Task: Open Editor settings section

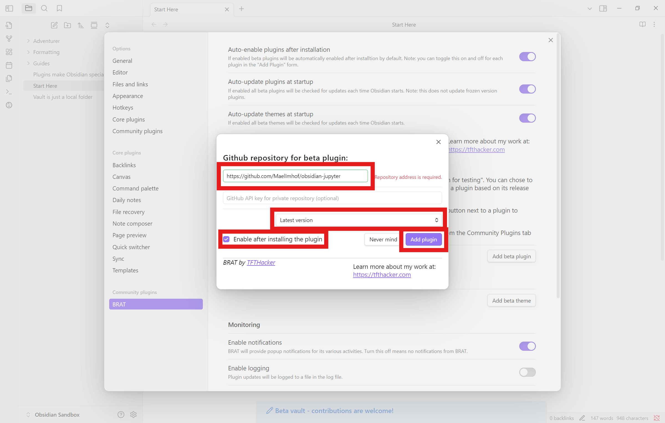Action: click(x=120, y=72)
